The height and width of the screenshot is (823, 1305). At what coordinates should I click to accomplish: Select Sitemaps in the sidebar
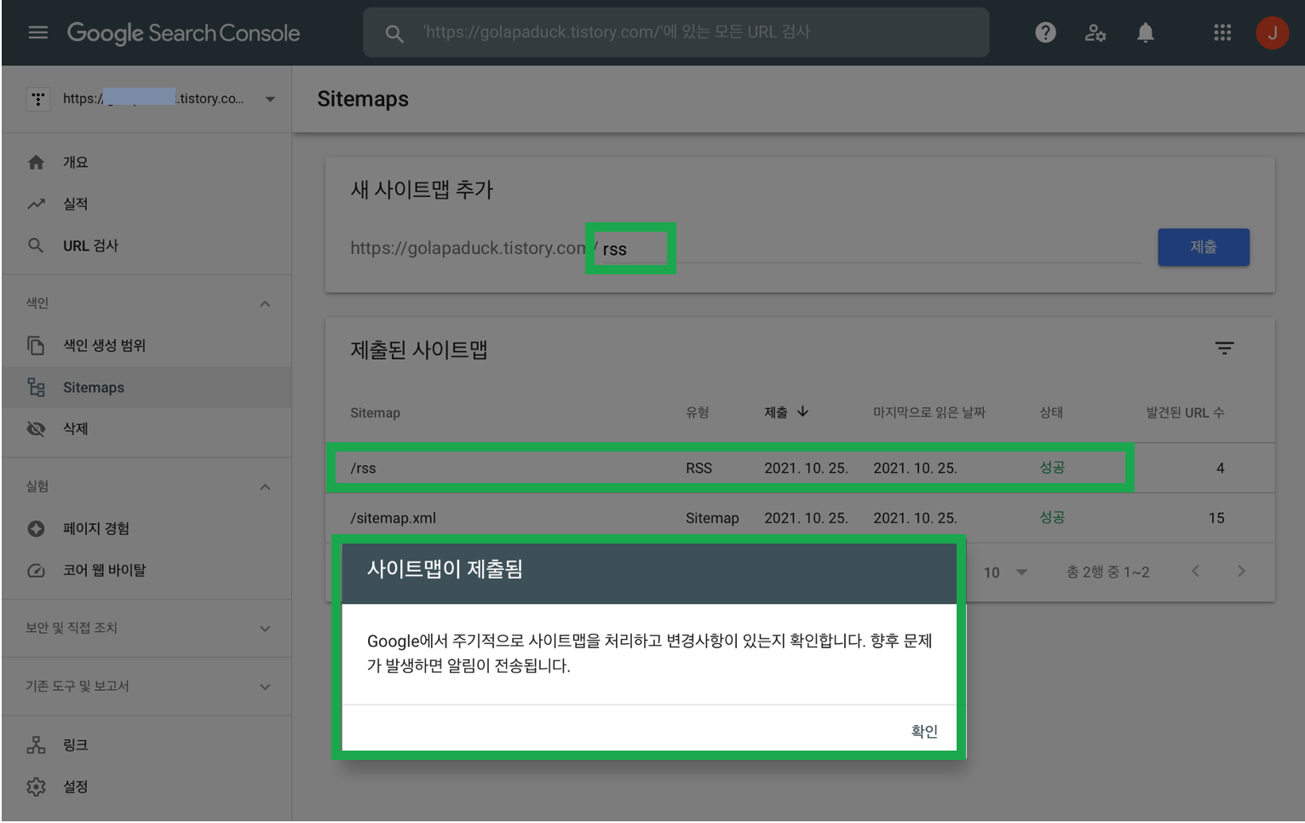coord(147,387)
